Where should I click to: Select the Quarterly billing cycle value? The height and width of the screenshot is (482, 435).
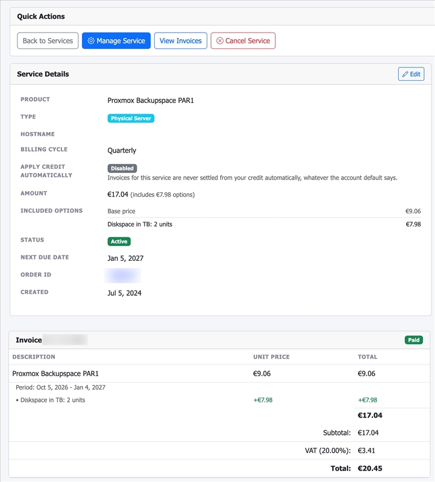[x=122, y=151]
